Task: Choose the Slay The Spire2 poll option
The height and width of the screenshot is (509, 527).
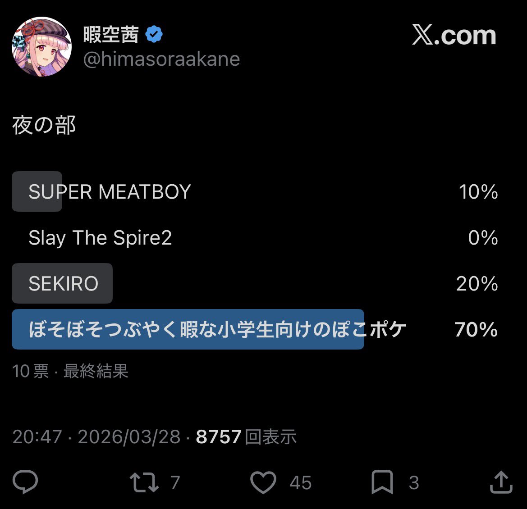Action: 100,238
